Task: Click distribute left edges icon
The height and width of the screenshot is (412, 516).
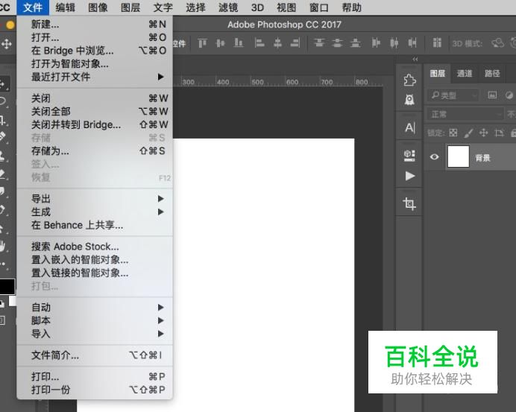Action: [376, 42]
